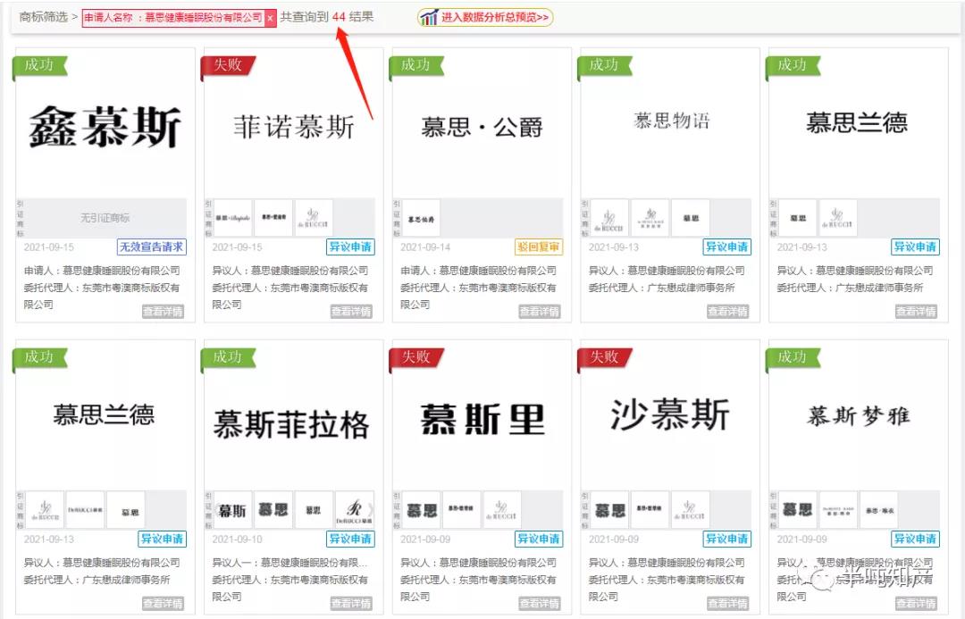This screenshot has width=965, height=619.
Task: Click the 驳回复审 tag on 慕思·公爵 card
Action: coord(539,247)
